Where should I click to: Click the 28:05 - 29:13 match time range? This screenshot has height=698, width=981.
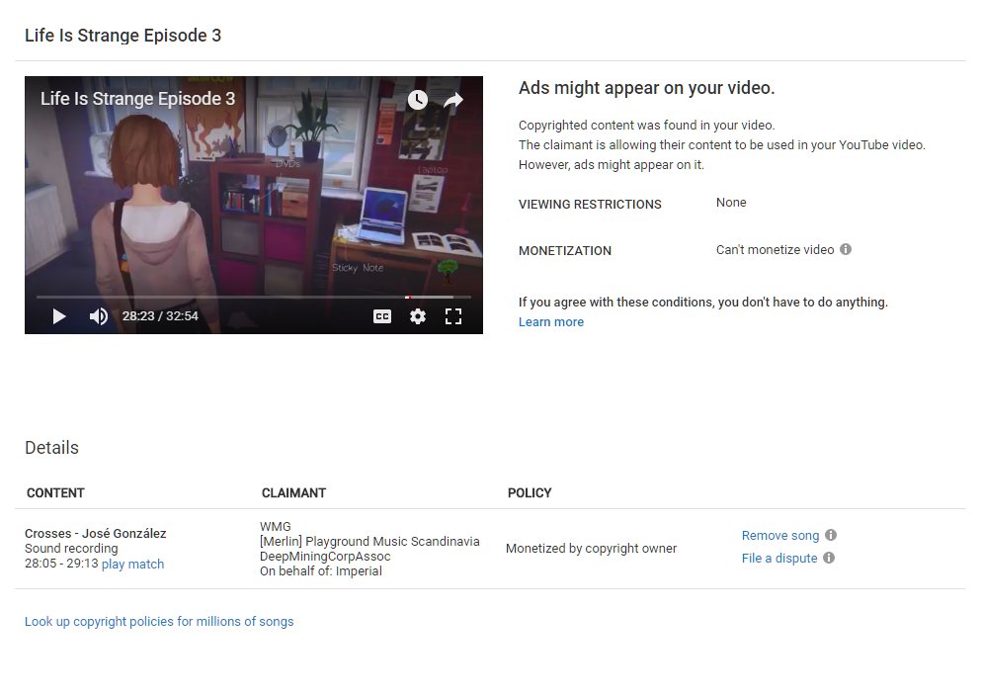pos(61,564)
